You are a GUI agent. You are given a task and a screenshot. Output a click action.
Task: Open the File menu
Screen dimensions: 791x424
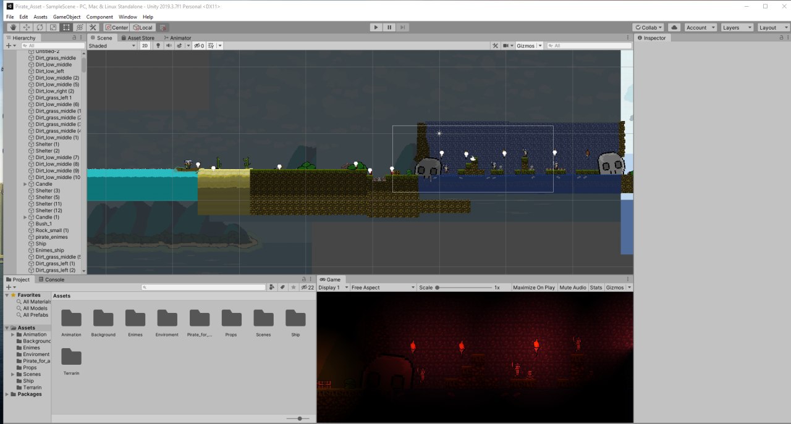[x=10, y=17]
